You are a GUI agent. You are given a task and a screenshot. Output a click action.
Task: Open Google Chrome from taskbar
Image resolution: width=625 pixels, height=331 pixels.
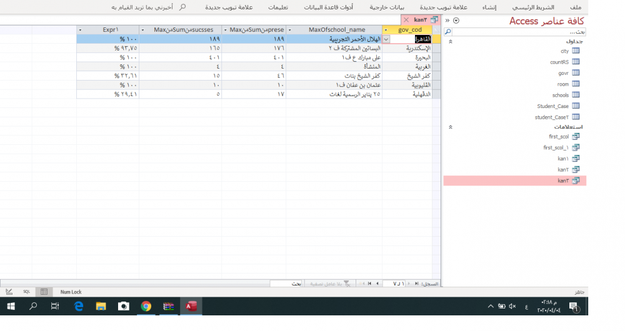[x=146, y=306]
